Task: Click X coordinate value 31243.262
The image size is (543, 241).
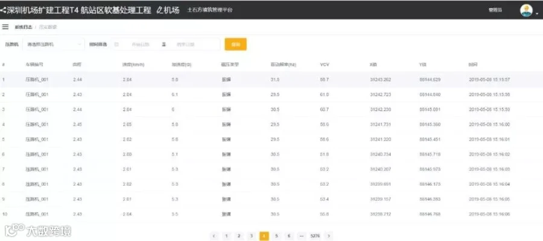Action: pos(380,80)
